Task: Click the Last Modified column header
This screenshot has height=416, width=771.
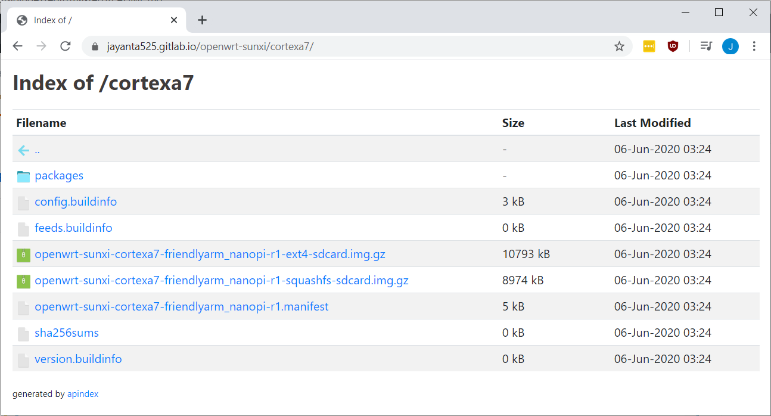Action: pos(652,123)
